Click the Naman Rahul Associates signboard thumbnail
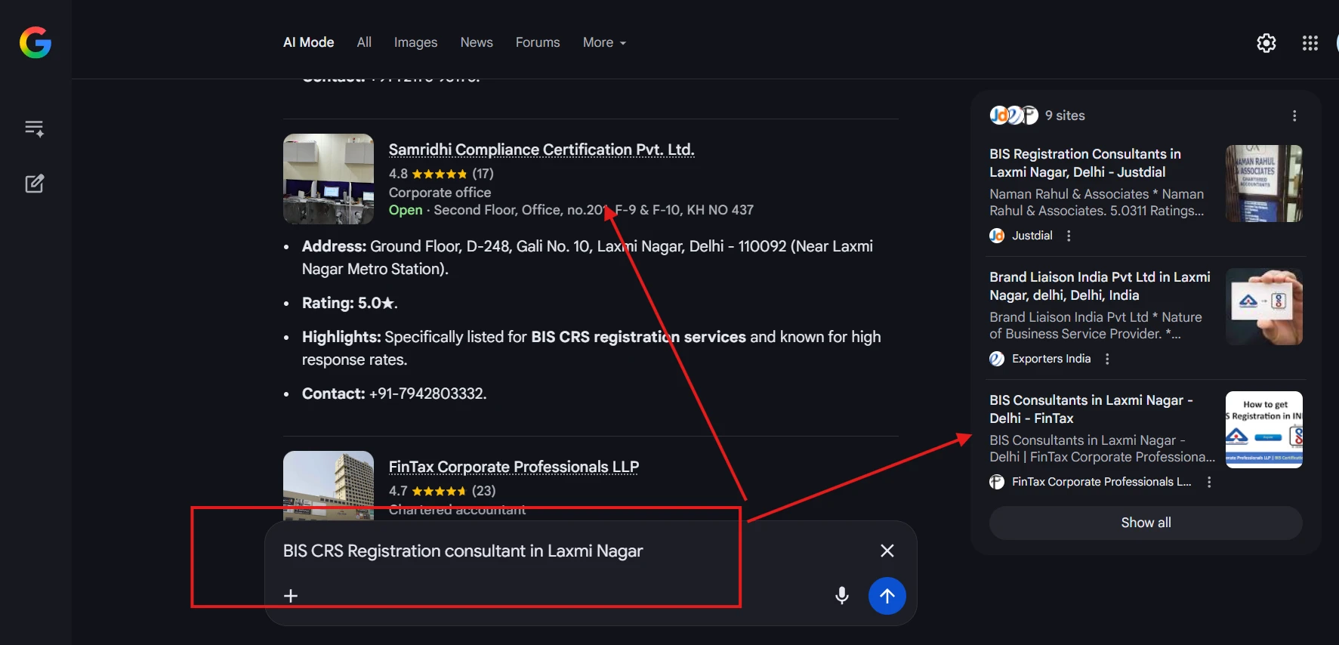The width and height of the screenshot is (1339, 645). pyautogui.click(x=1264, y=184)
